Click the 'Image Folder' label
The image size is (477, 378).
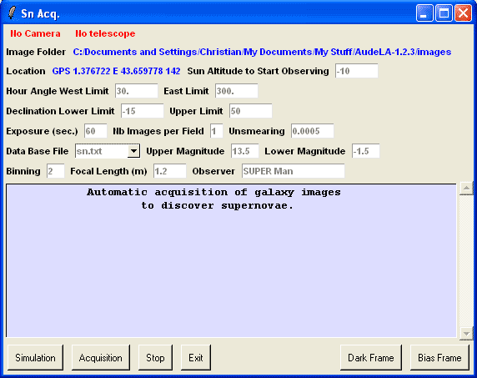click(x=36, y=52)
